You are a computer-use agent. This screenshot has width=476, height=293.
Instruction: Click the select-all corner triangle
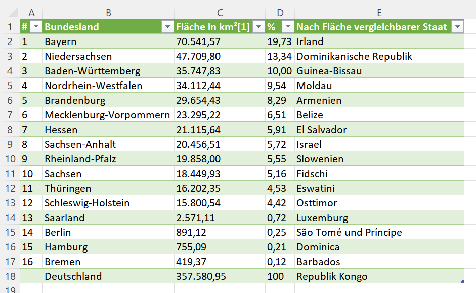tap(13, 13)
